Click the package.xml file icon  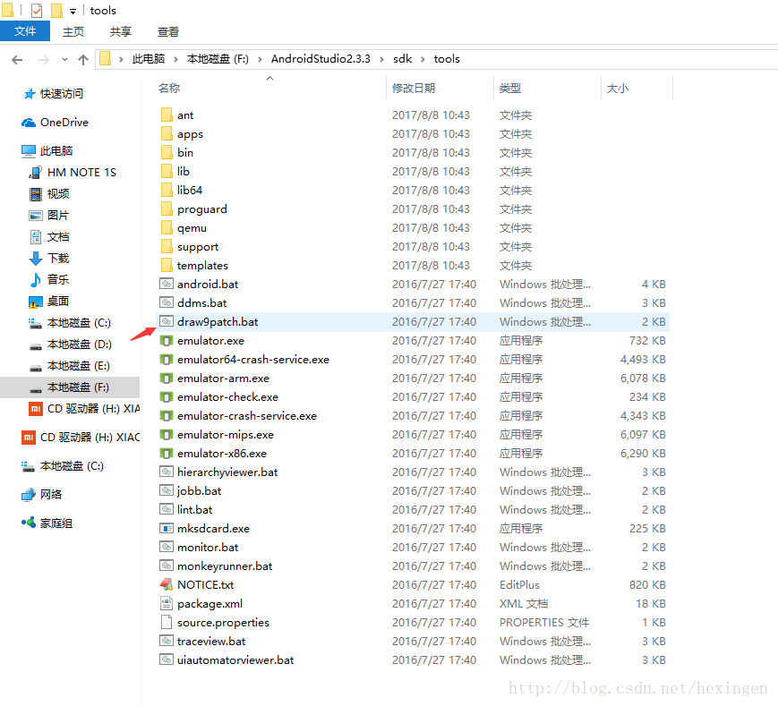coord(167,603)
